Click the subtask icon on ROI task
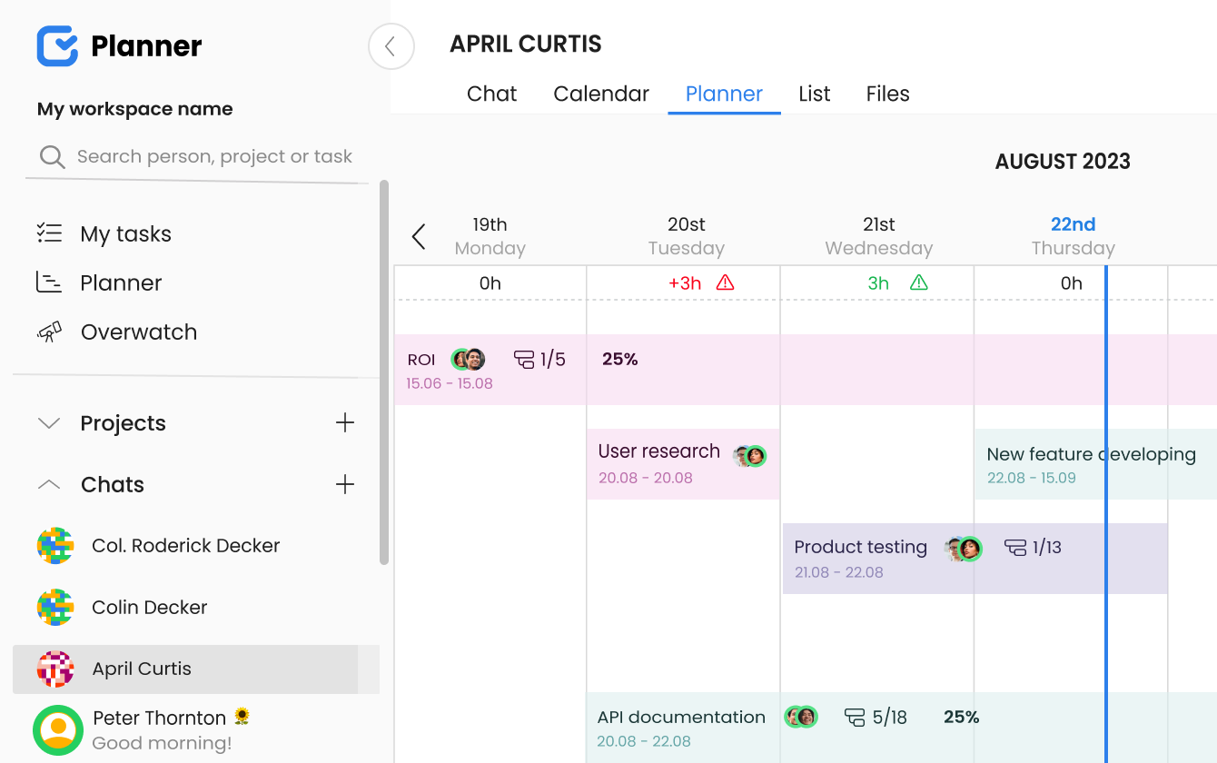The width and height of the screenshot is (1217, 763). (524, 360)
